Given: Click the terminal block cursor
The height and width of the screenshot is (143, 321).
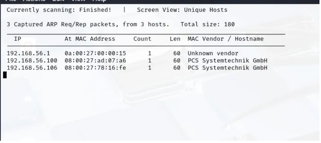Looking at the screenshot, I should pyautogui.click(x=5, y=75).
